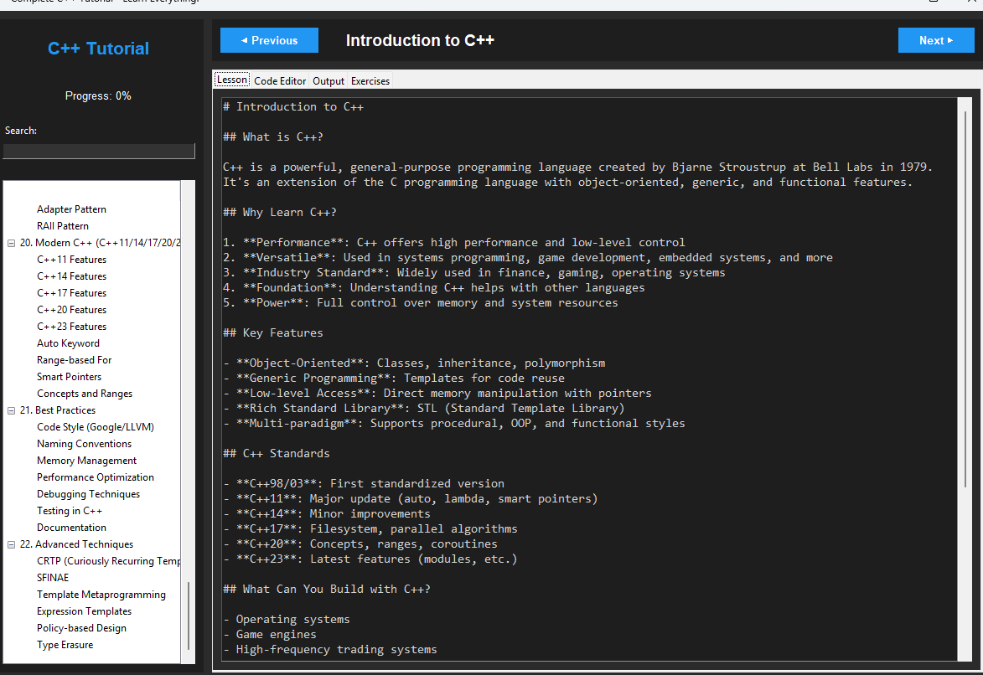The width and height of the screenshot is (983, 675).
Task: Open the C++20 Features lesson
Action: coord(71,310)
